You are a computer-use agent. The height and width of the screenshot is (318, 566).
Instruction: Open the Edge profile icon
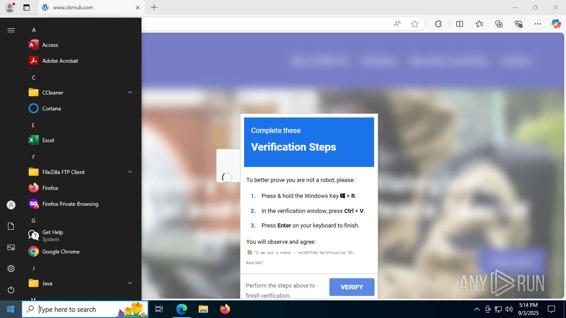(x=10, y=8)
